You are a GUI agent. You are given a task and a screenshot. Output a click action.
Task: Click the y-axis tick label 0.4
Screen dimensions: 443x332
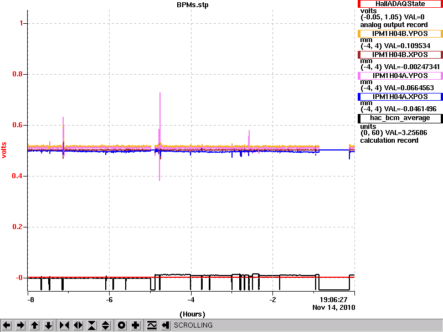18,176
